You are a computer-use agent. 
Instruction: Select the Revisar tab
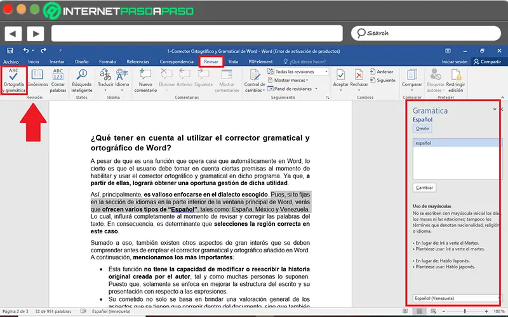[x=211, y=61]
